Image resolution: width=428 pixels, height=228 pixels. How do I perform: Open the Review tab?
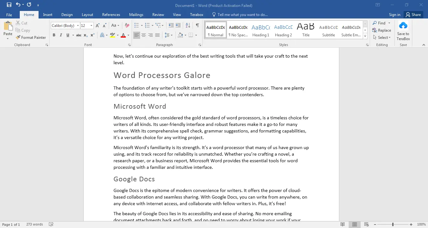click(x=158, y=15)
